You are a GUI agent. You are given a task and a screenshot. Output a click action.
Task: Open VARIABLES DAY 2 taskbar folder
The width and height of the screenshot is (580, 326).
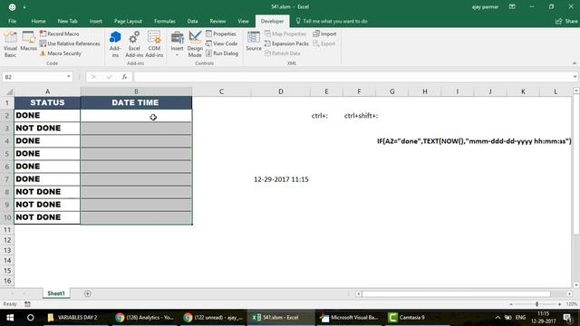(x=73, y=318)
